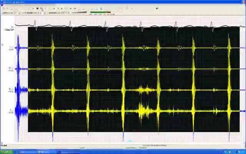This screenshot has width=246, height=154.
Task: Click the rightmost green toolbar icon
Action: coord(101,8)
